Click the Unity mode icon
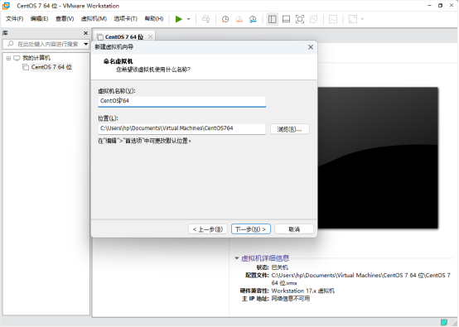 pyautogui.click(x=313, y=19)
